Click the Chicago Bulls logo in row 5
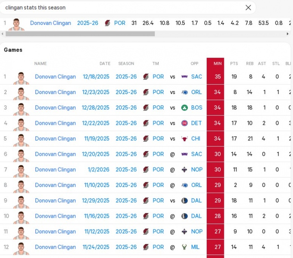293x258 pixels. click(x=185, y=139)
